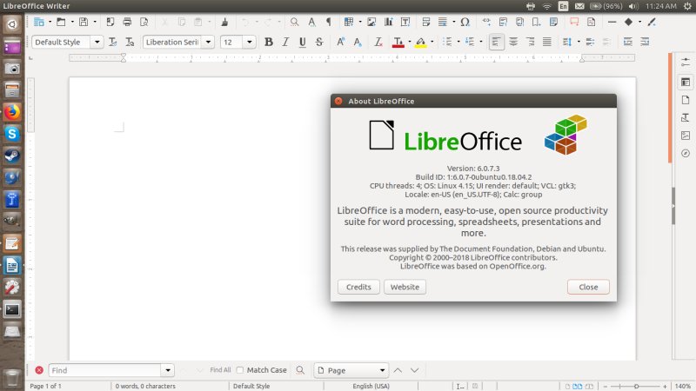
Task: Click the Insert Special Character omega icon
Action: (x=465, y=22)
